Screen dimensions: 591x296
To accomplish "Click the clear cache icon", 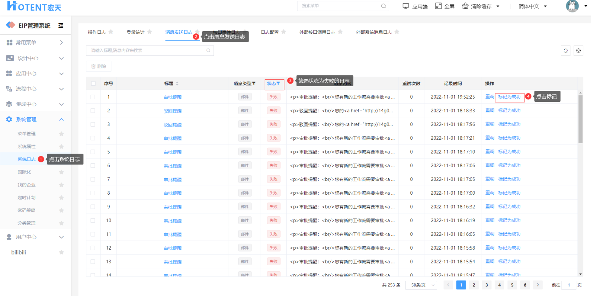I will [465, 6].
